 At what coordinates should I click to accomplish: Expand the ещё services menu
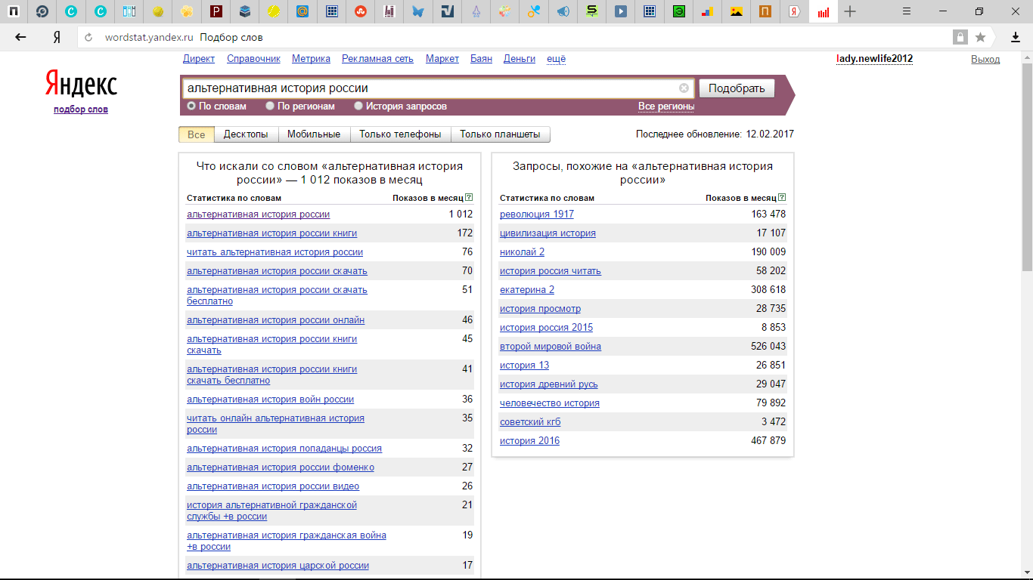tap(556, 59)
